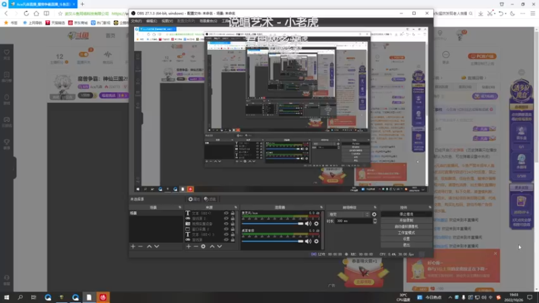
Task: Click Exit button in OBS controls
Action: pyautogui.click(x=406, y=245)
